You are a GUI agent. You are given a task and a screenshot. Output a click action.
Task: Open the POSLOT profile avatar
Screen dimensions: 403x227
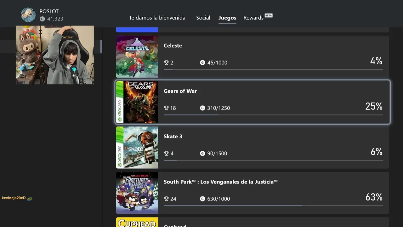click(x=28, y=15)
